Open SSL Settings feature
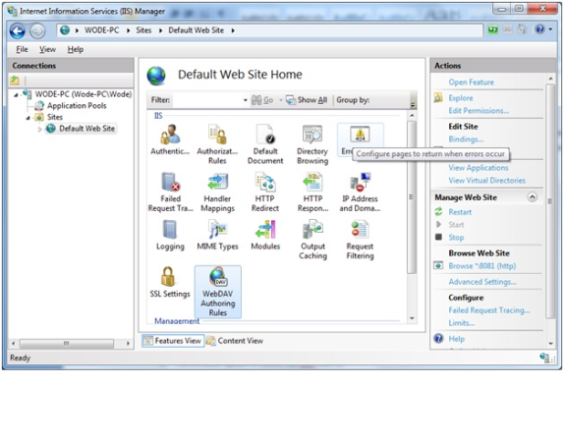Image resolution: width=564 pixels, height=440 pixels. pyautogui.click(x=170, y=283)
